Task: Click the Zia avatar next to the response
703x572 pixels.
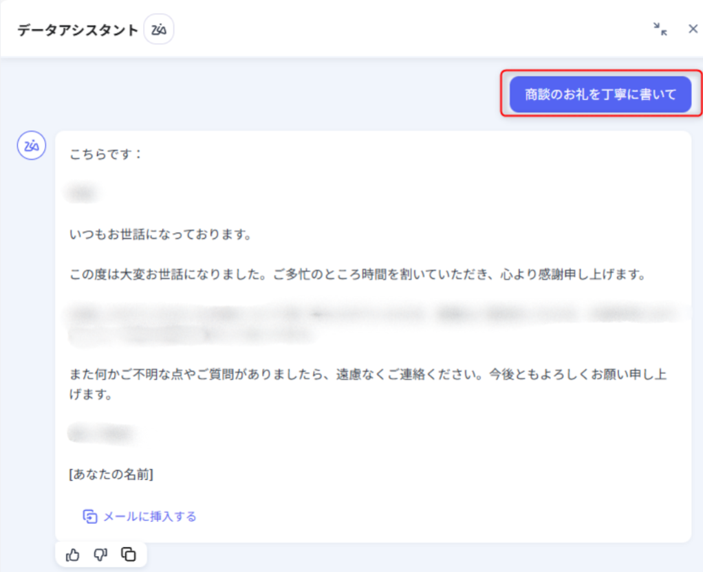Action: click(x=31, y=146)
